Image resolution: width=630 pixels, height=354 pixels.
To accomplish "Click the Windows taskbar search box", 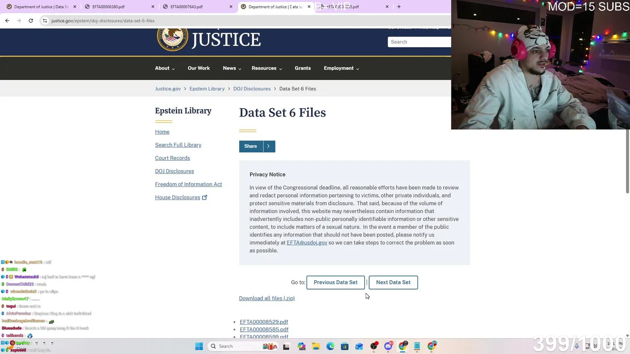I will (242, 346).
